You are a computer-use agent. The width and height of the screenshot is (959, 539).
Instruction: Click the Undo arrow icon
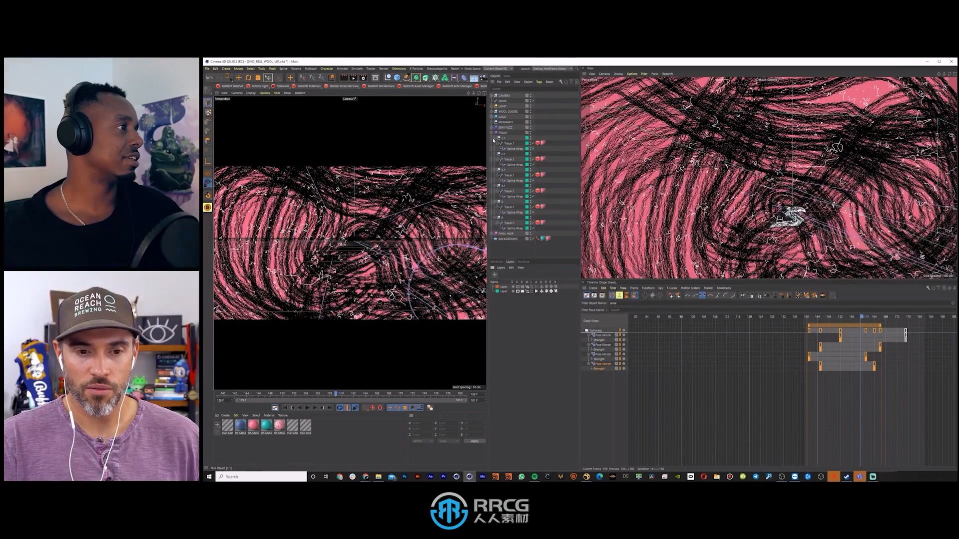[209, 78]
